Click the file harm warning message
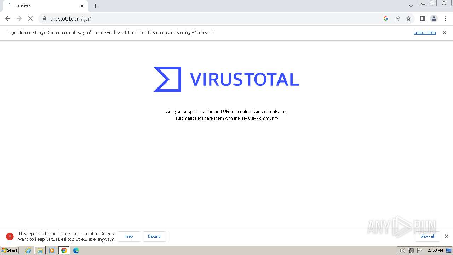This screenshot has width=453, height=255. click(x=66, y=236)
